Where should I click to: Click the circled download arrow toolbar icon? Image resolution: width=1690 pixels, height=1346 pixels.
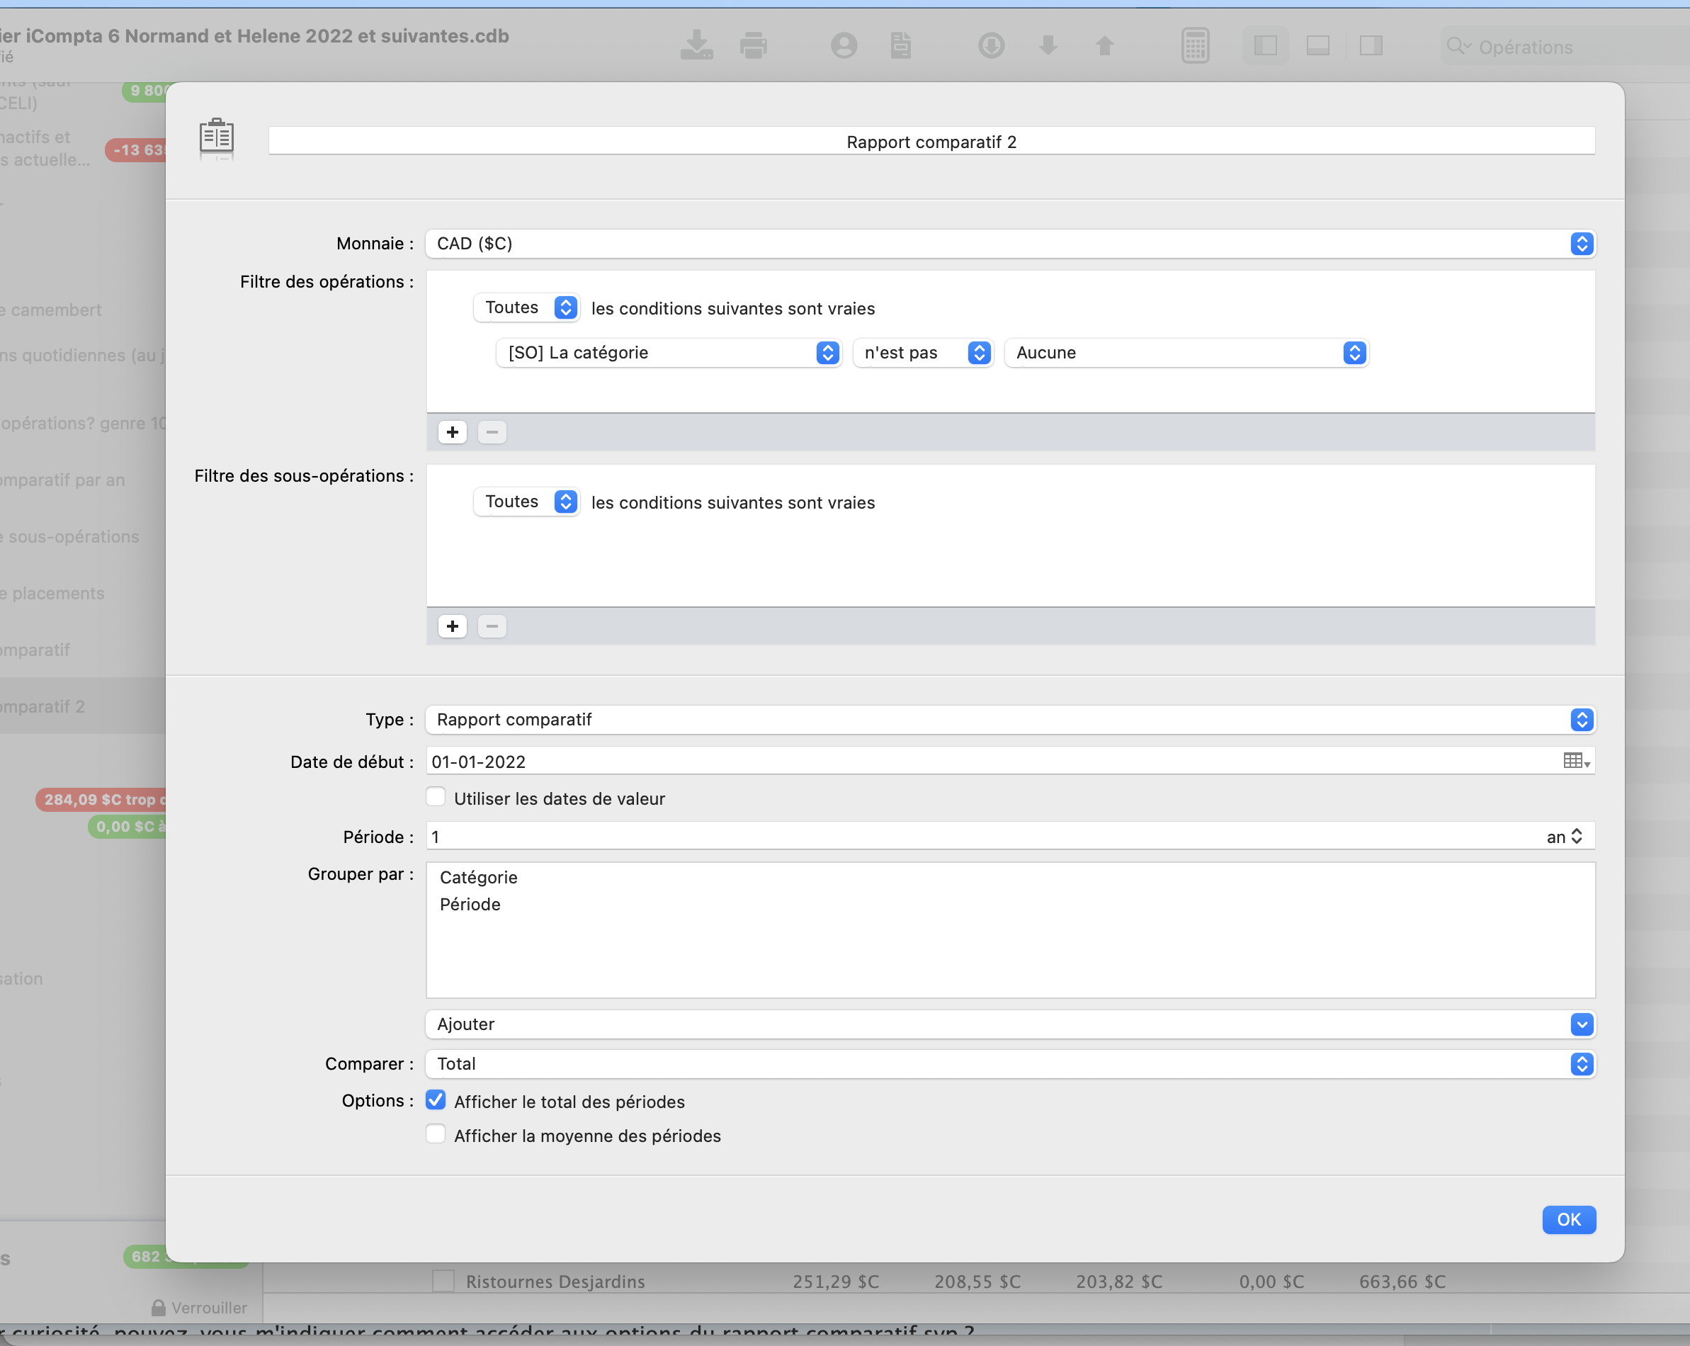tap(991, 45)
